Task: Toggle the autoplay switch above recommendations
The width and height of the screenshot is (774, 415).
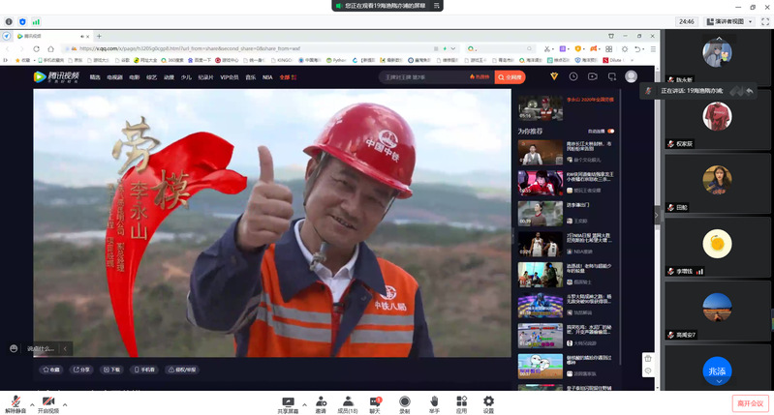Action: pos(611,131)
